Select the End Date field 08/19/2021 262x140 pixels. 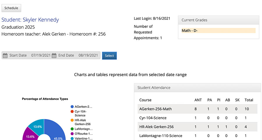88,55
